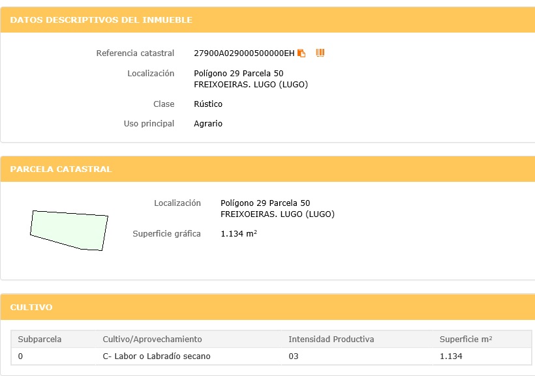Click the Datos Descriptivos del Inmueble header
The height and width of the screenshot is (376, 535).
point(101,20)
